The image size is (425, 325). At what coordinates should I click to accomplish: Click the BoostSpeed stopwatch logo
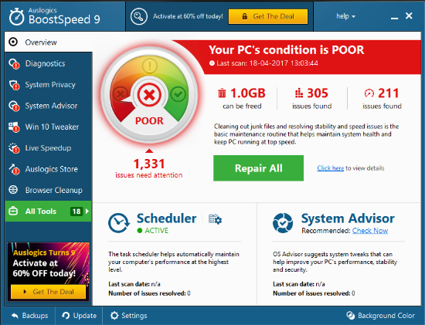tap(16, 17)
